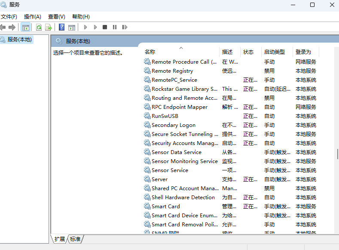Click 正在... status of RunSwUSB
The image size is (339, 250).
pos(250,116)
